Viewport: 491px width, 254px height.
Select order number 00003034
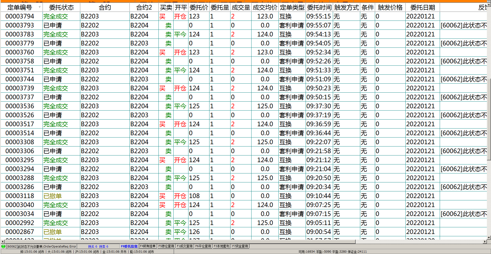point(20,214)
